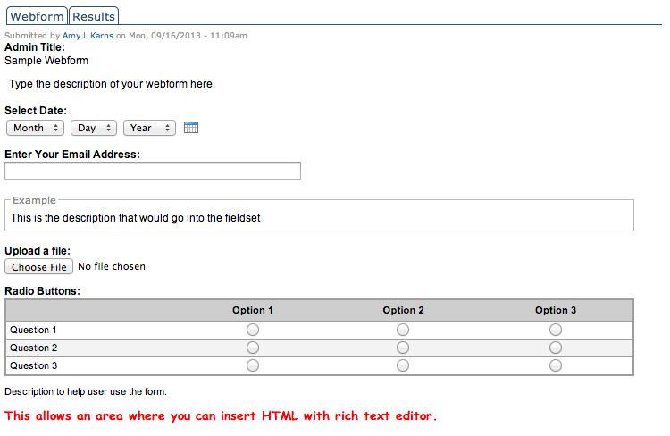The height and width of the screenshot is (436, 670).
Task: Choose Option 2 for Question 2
Action: 403,348
